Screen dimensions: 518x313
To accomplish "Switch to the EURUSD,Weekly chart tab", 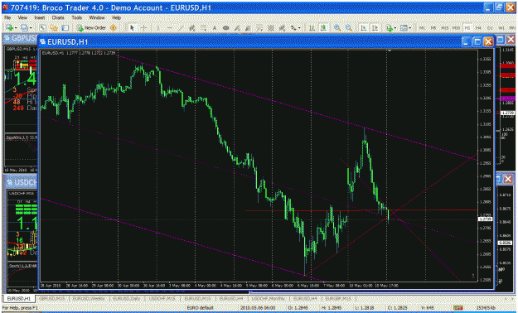I will click(89, 298).
